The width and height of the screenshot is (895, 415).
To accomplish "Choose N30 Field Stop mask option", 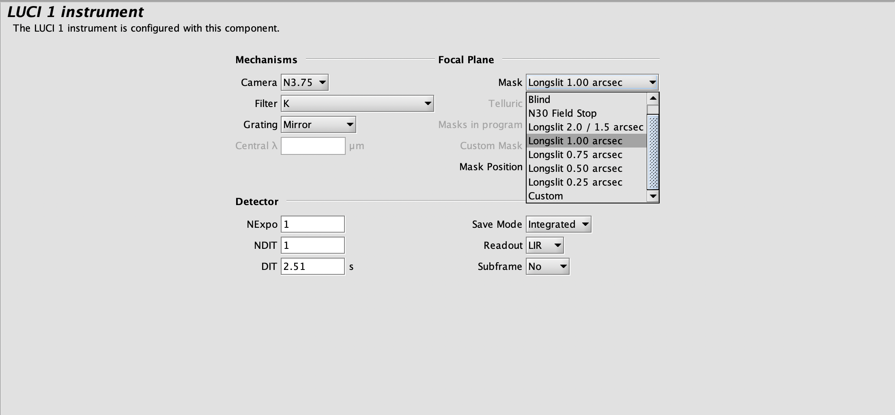I will [586, 113].
